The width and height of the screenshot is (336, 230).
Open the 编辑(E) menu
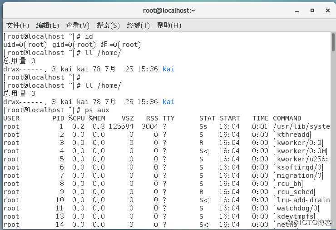(47, 25)
